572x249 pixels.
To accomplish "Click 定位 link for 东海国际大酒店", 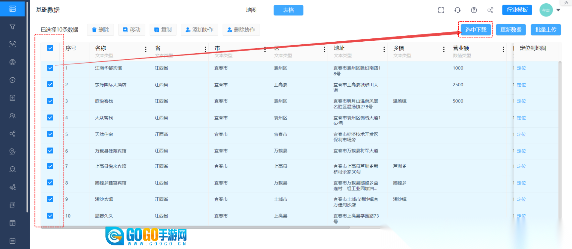I will (521, 85).
